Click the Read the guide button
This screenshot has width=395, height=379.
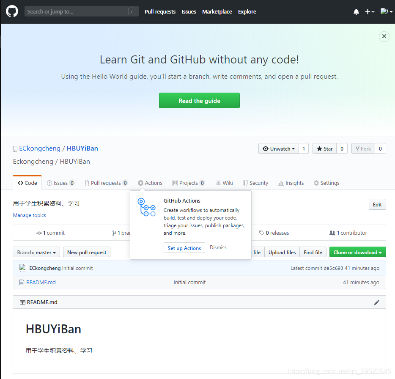(x=199, y=101)
